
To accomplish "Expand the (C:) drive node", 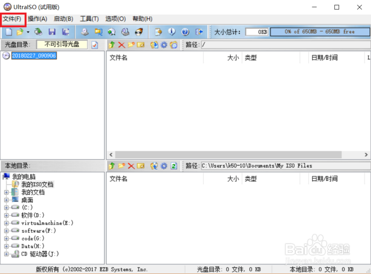I will [6, 208].
